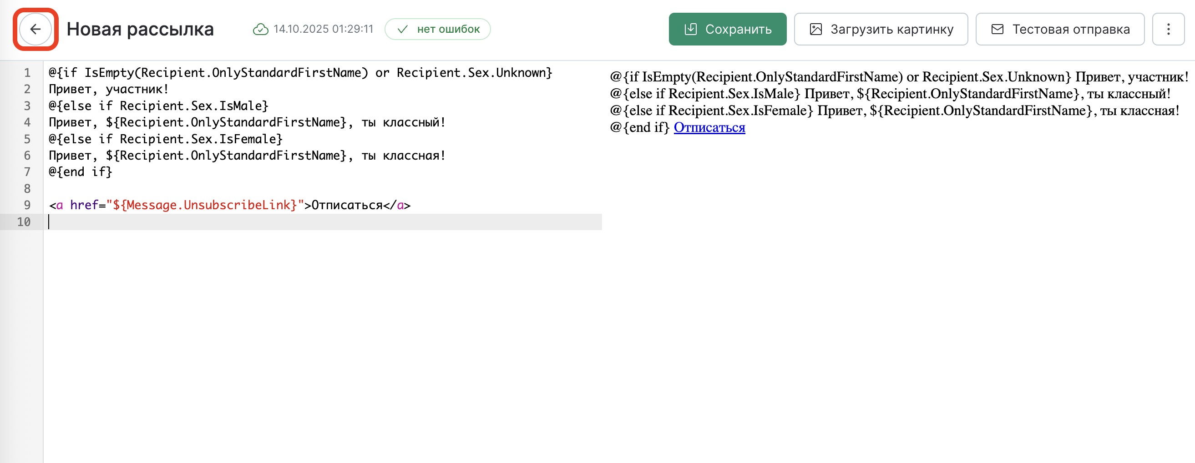Viewport: 1195px width, 463px height.
Task: Click ты классная! text on editor line 6
Action: tap(403, 156)
